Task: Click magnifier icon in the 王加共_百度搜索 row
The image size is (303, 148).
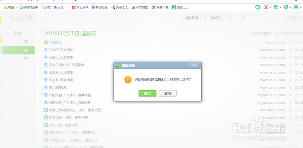Action: tap(290, 80)
